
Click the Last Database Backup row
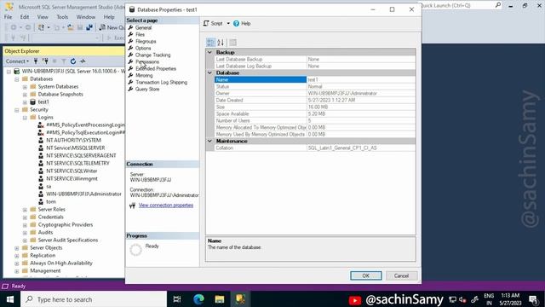click(x=314, y=59)
